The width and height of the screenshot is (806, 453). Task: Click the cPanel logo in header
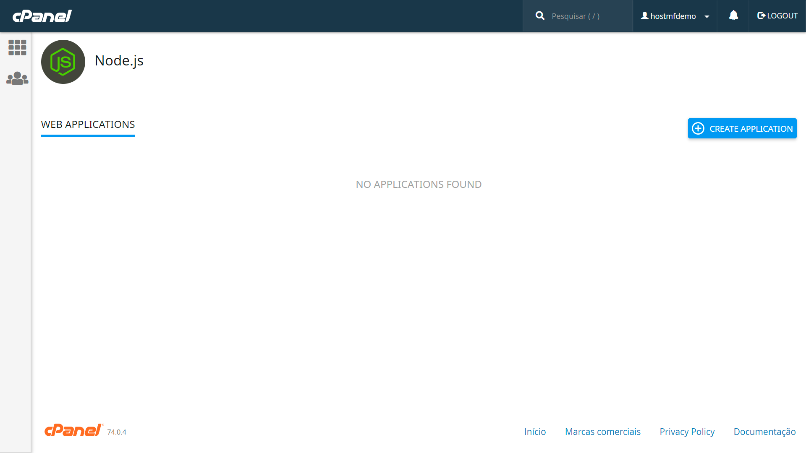click(x=42, y=16)
